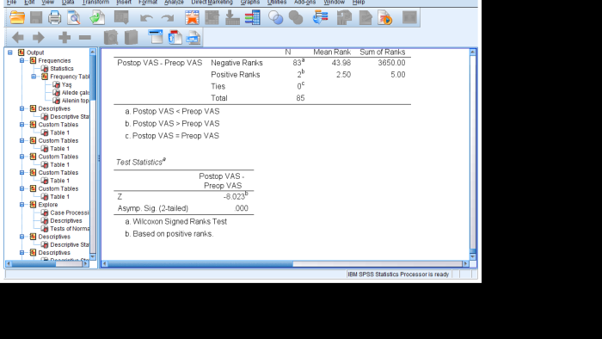Image resolution: width=602 pixels, height=339 pixels.
Task: Click the grey overlapping circles icon
Action: [x=296, y=18]
